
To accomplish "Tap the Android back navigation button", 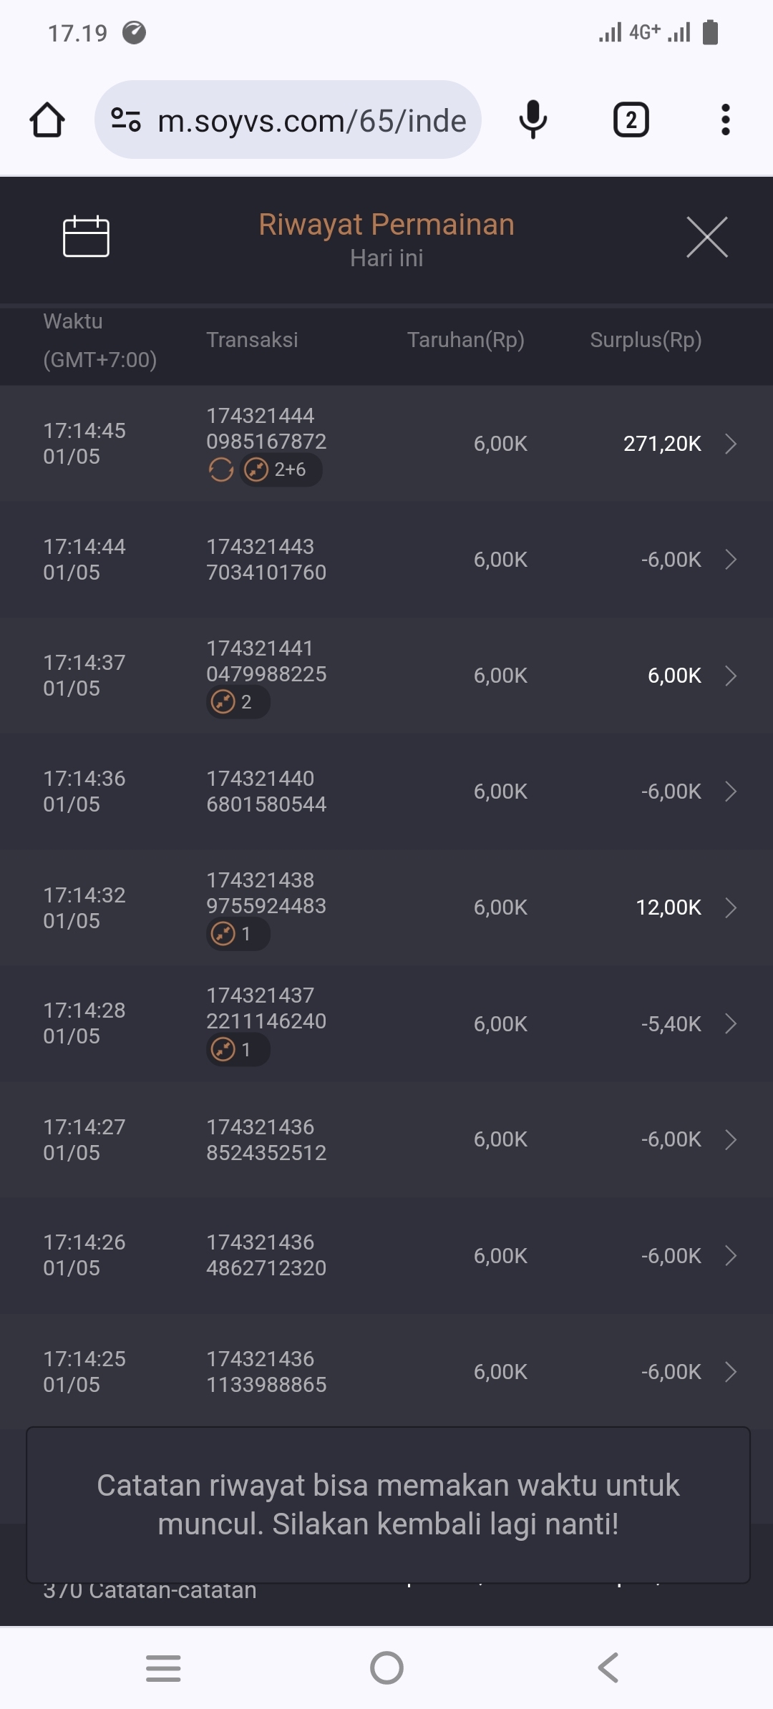I will [608, 1668].
